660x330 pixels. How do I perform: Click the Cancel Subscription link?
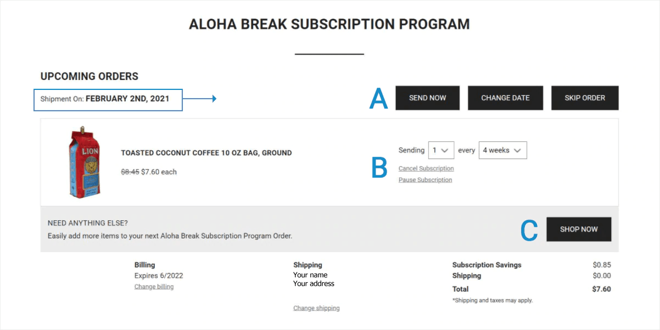[426, 168]
